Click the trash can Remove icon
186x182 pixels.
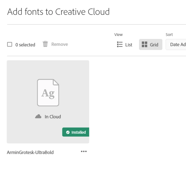45,44
